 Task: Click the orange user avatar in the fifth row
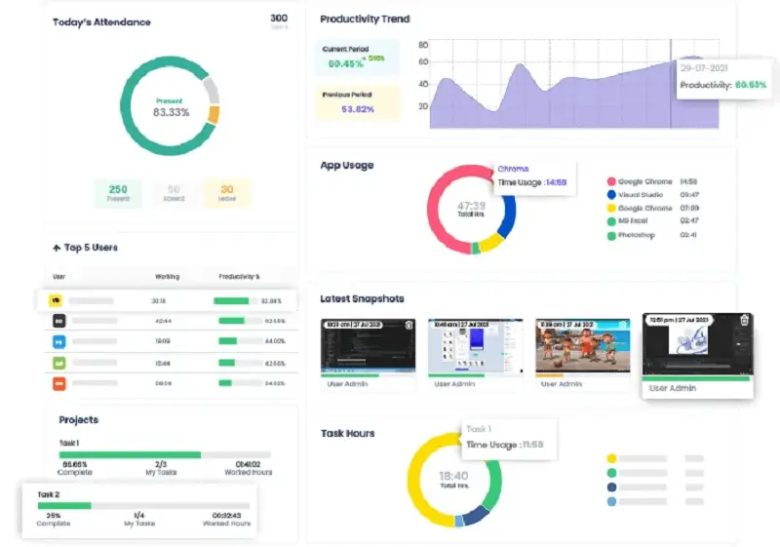click(x=59, y=383)
